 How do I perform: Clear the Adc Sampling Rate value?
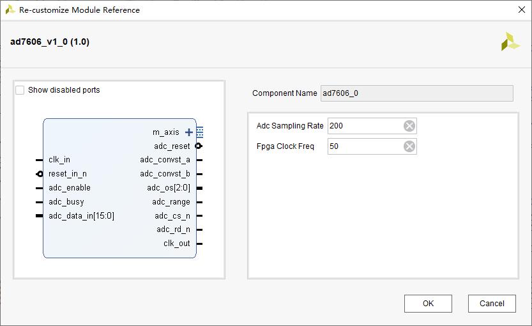(x=409, y=126)
